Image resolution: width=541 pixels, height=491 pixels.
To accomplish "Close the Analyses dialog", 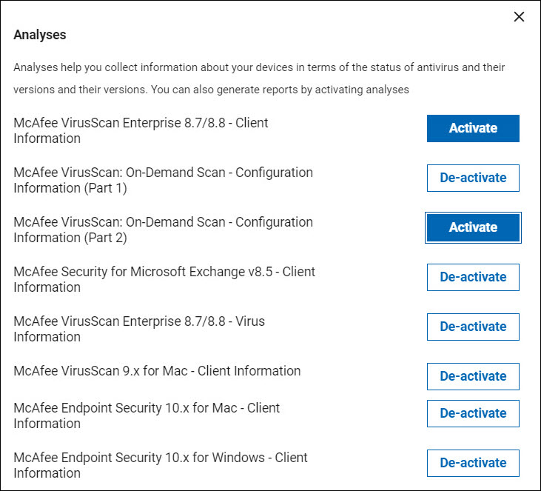I will 519,17.
